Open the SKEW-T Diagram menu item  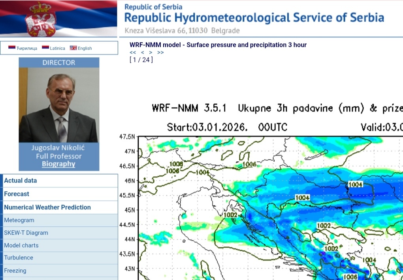point(26,233)
